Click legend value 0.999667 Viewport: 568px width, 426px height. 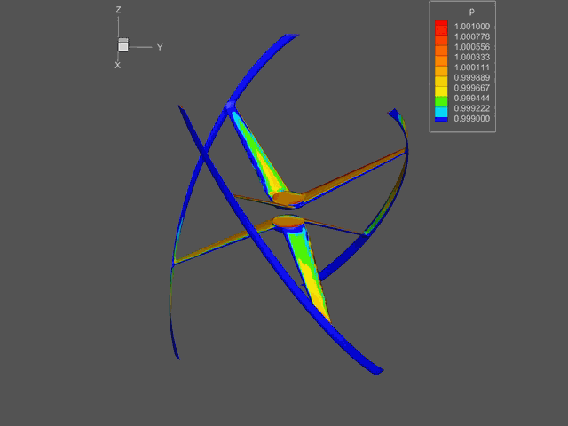coord(472,88)
